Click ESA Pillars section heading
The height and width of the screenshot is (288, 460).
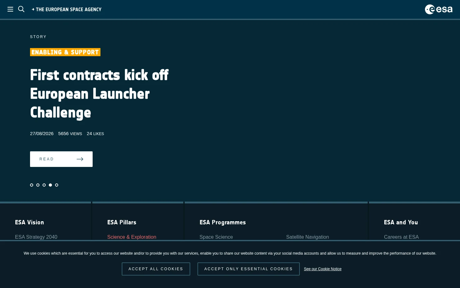click(122, 222)
